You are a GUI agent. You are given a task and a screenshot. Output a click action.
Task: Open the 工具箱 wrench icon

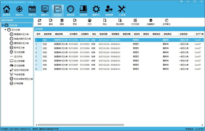click(122, 10)
